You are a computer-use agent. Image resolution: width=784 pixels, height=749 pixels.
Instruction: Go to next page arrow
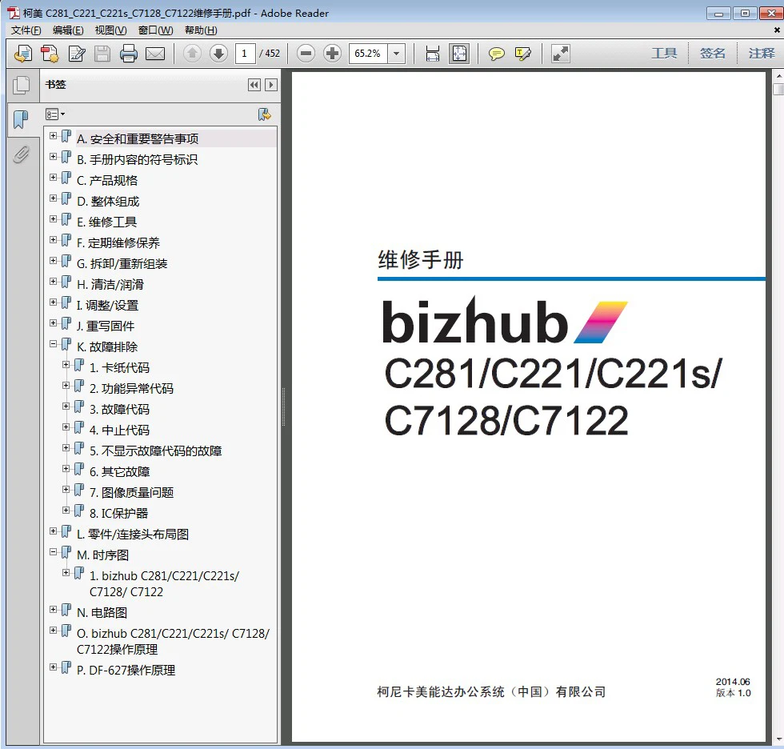pyautogui.click(x=218, y=53)
